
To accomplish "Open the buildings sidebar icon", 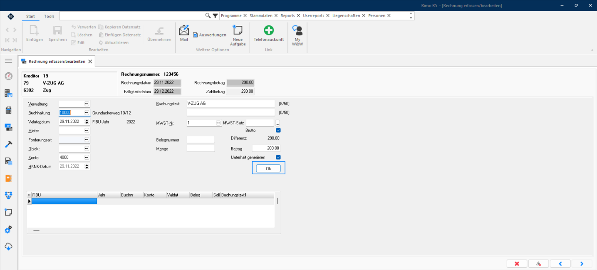I will coord(8,93).
